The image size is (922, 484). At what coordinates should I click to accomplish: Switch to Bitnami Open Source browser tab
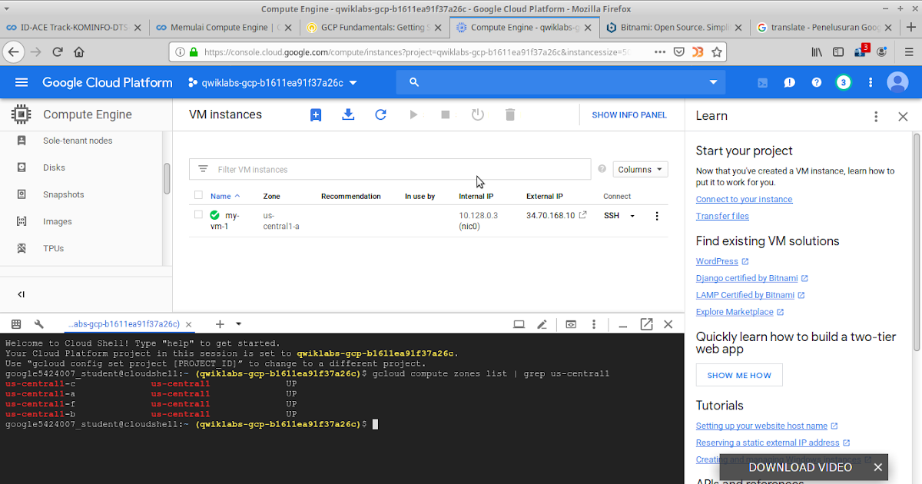[x=673, y=28]
